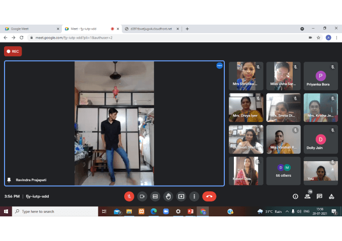Open Chrome's three-dot menu
This screenshot has width=342, height=241.
pyautogui.click(x=336, y=38)
